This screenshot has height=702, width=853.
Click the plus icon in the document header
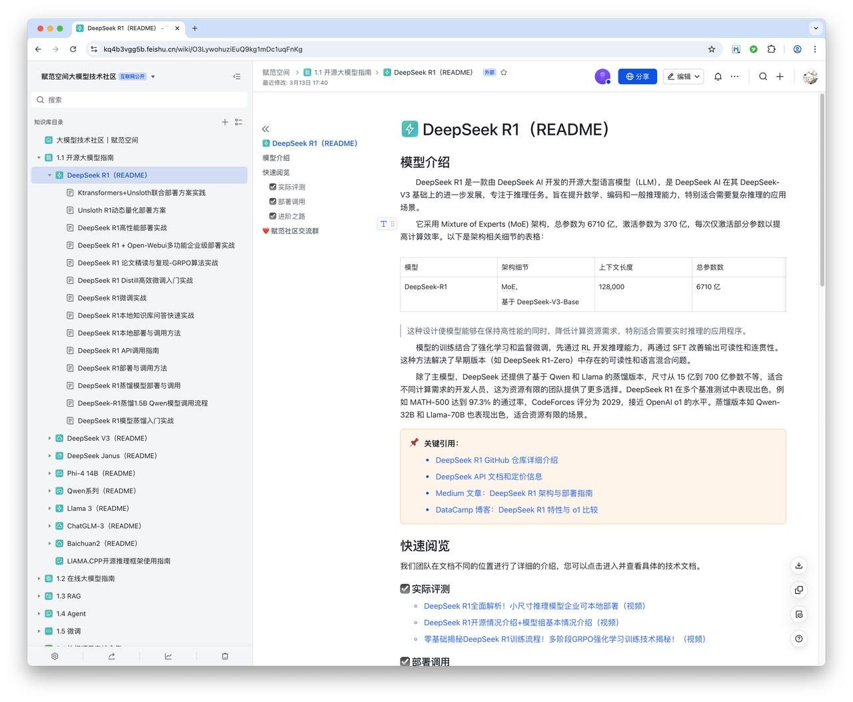coord(780,77)
